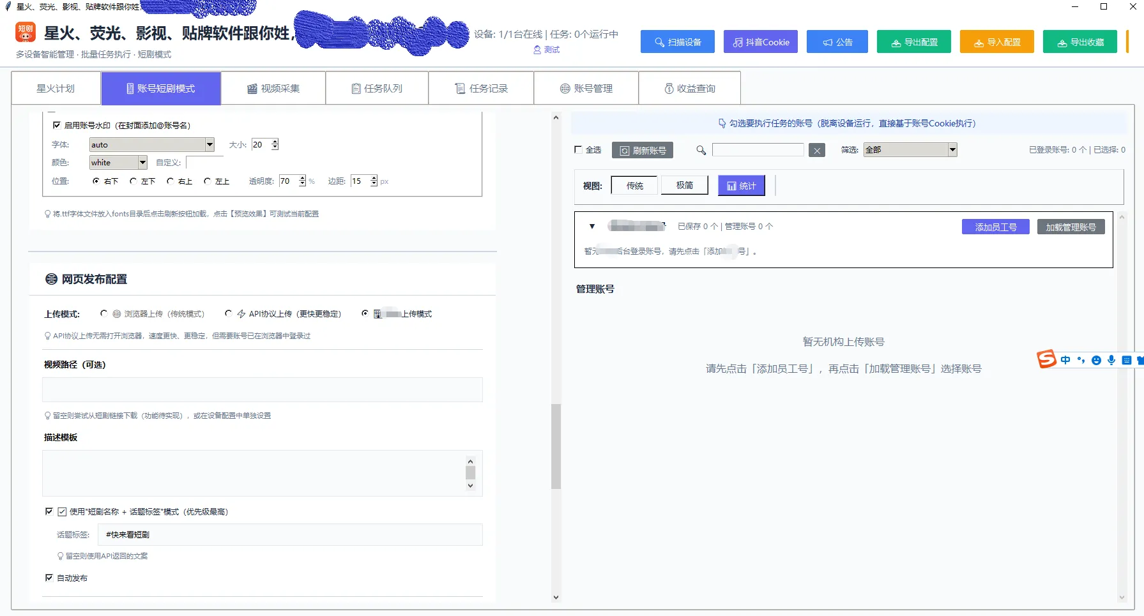Viewport: 1144px width, 616px height.
Task: Select the 右上 watermark position radio
Action: (170, 181)
